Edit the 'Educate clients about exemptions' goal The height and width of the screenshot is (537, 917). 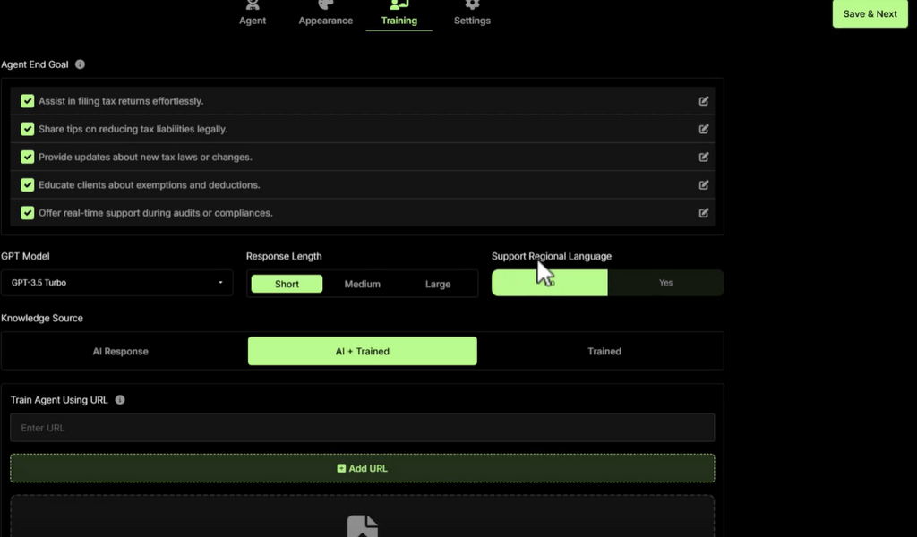[x=704, y=185]
